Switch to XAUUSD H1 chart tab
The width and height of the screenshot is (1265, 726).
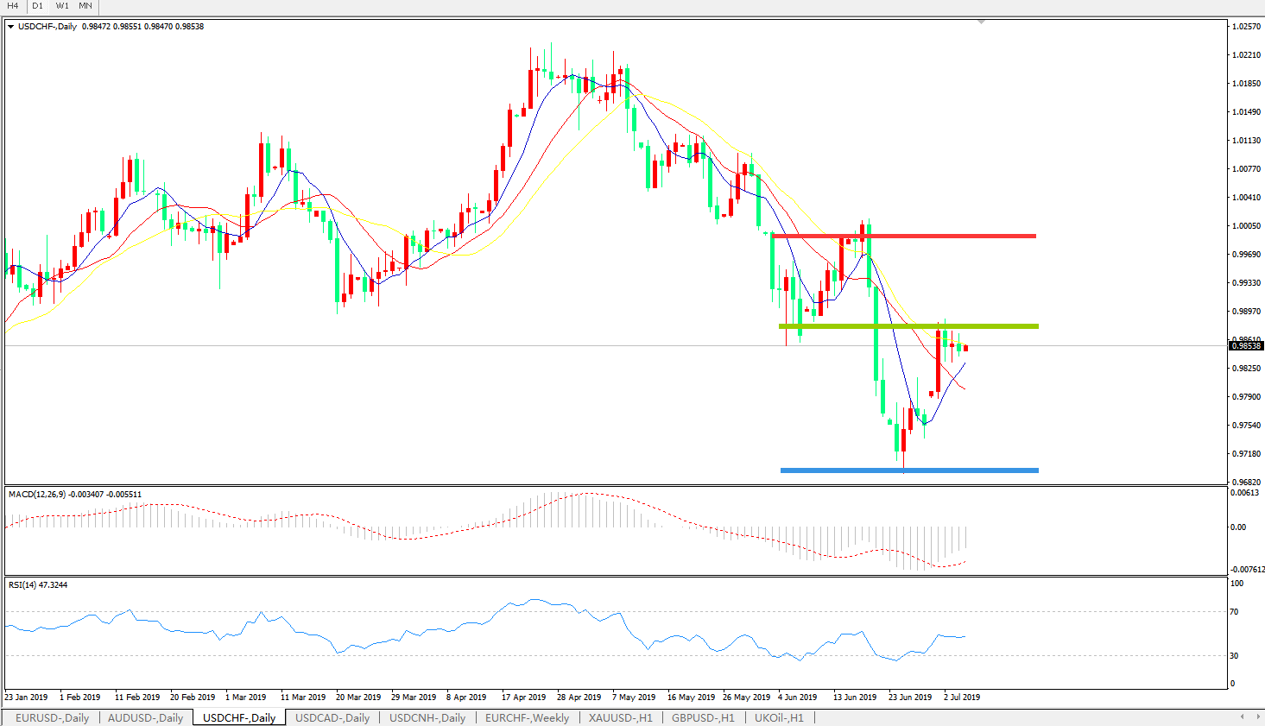coord(620,717)
